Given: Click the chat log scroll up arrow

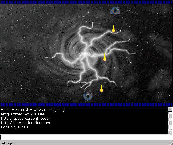Looking at the screenshot, I should [170, 109].
